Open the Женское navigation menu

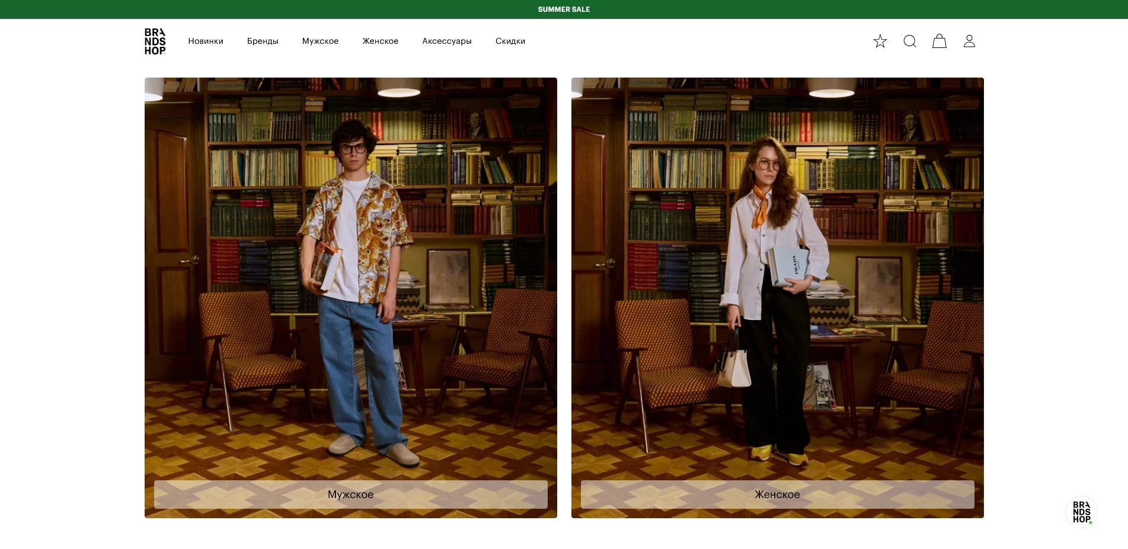381,41
